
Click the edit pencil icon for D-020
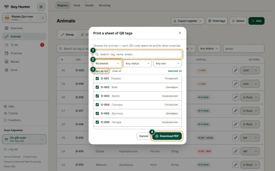point(236,70)
